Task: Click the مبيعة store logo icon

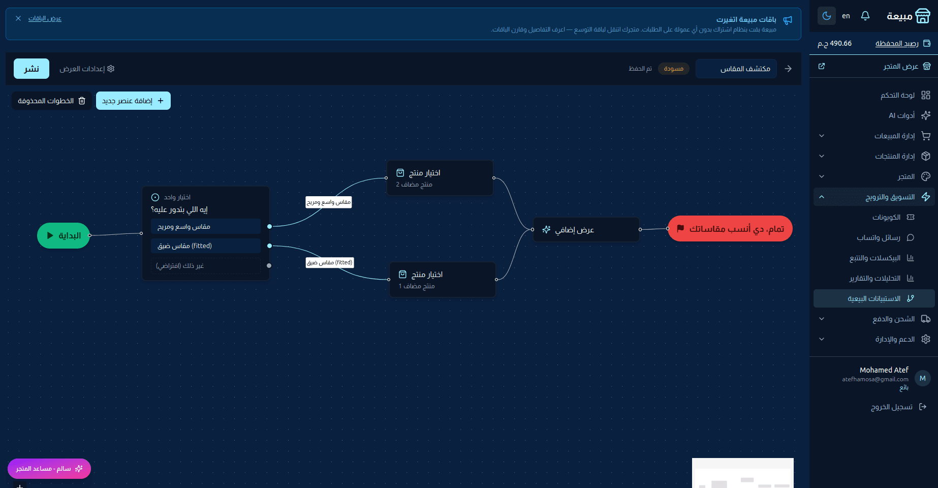Action: 923,16
